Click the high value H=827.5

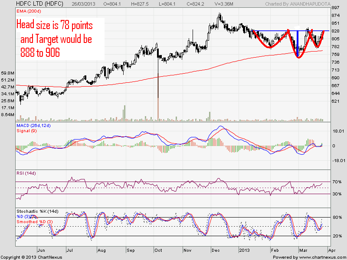tap(140, 4)
